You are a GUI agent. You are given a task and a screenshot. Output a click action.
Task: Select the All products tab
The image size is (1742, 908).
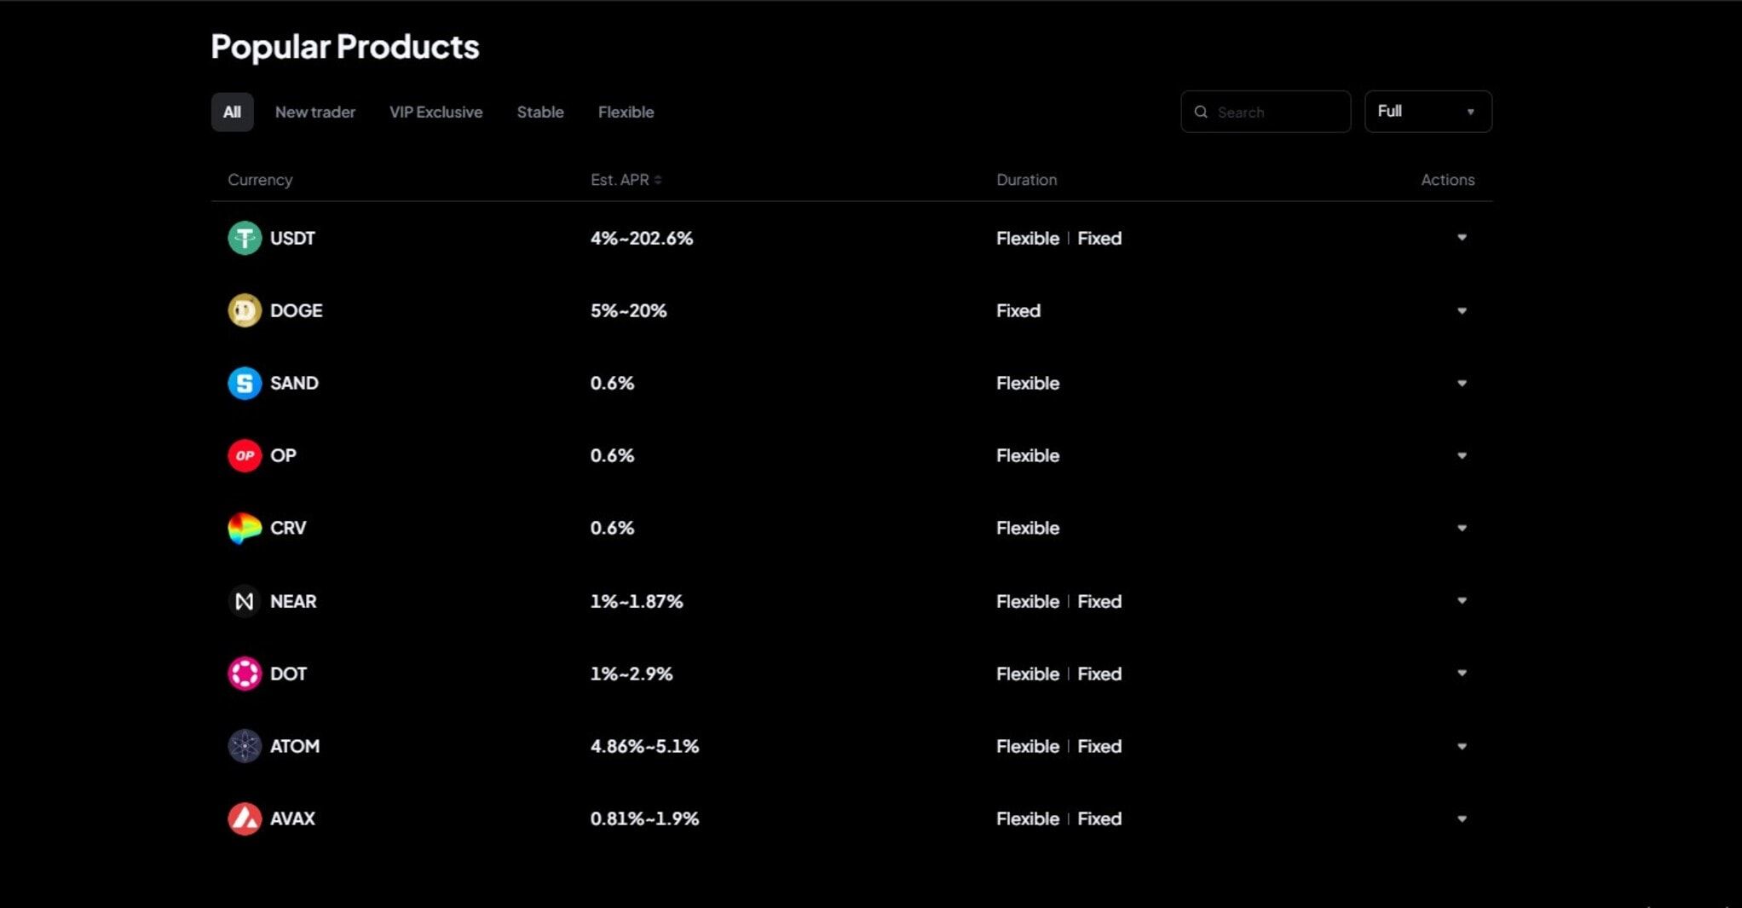(232, 113)
